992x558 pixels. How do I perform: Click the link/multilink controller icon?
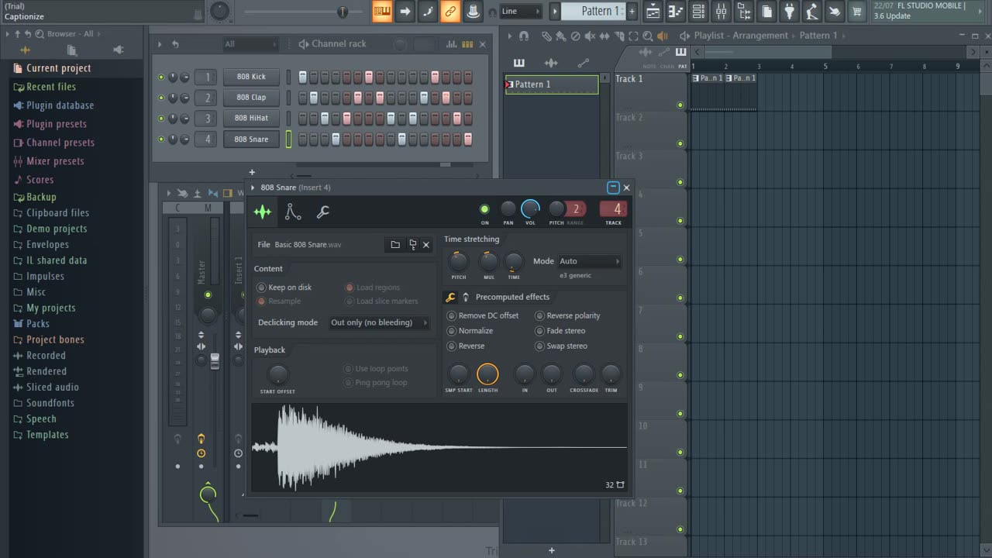pyautogui.click(x=450, y=11)
